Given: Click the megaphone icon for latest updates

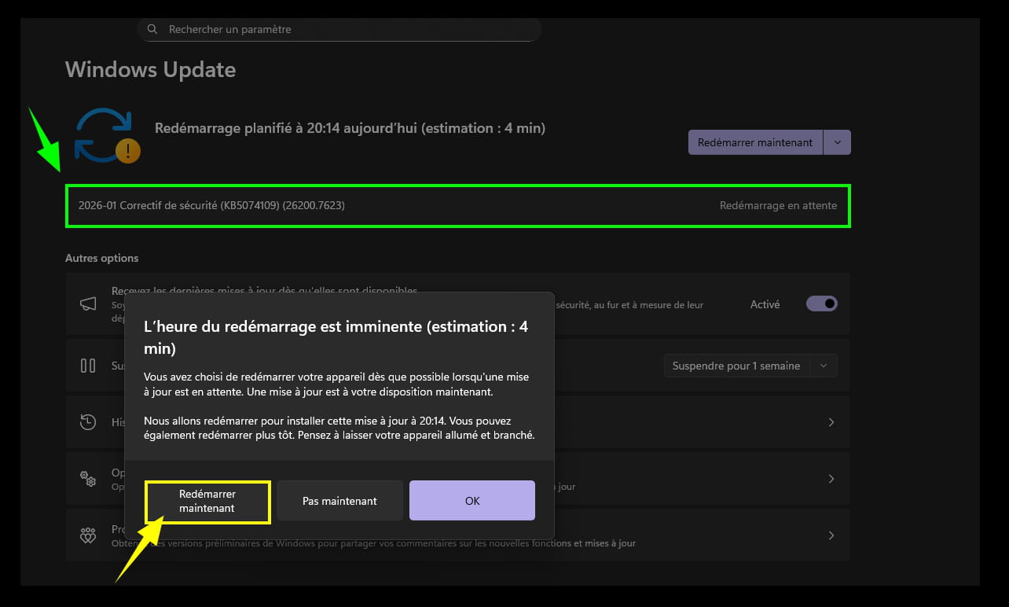Looking at the screenshot, I should click(x=88, y=304).
